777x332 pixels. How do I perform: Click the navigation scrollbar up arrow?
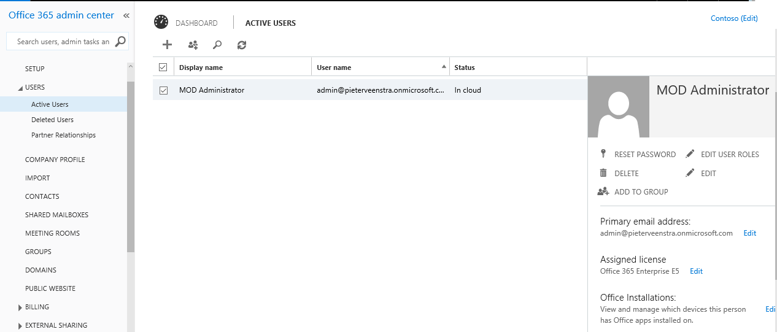point(130,66)
